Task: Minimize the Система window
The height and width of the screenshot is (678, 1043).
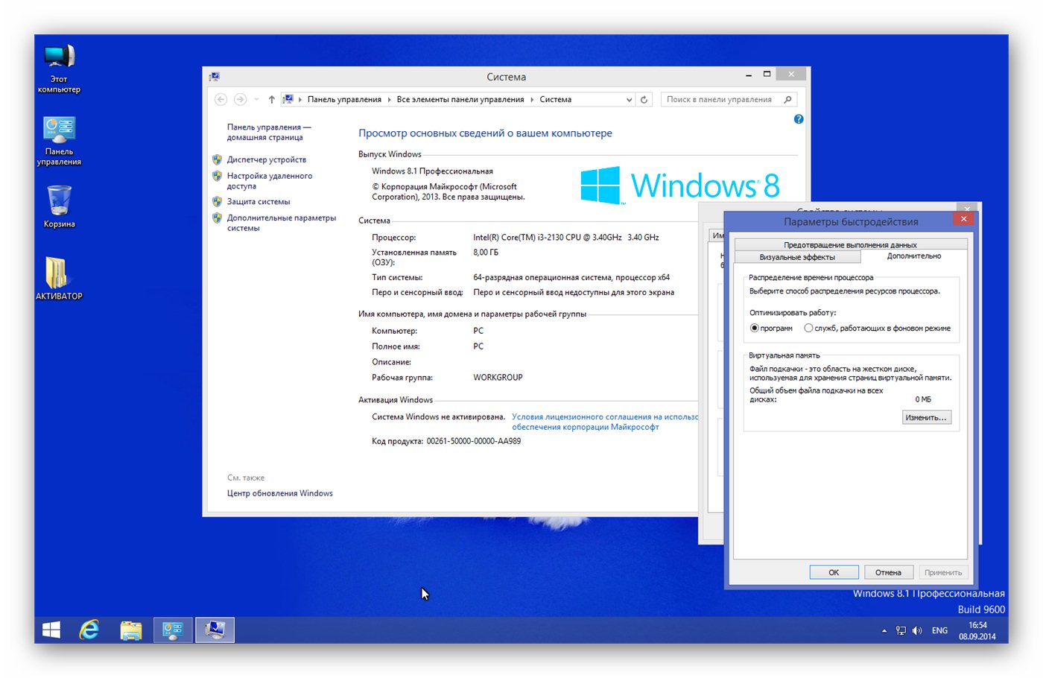Action: click(749, 75)
